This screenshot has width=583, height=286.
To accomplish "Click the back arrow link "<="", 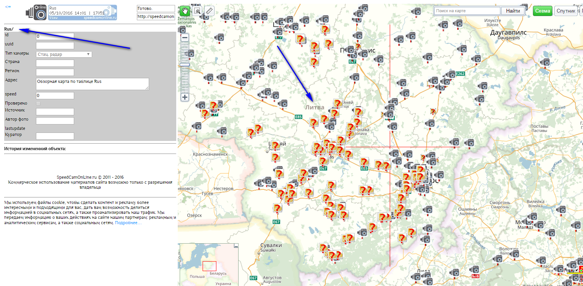I will pyautogui.click(x=8, y=7).
